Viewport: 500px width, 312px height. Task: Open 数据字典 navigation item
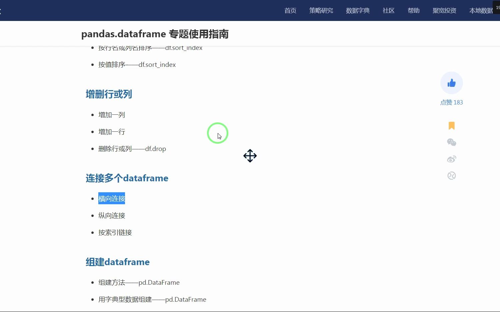(x=358, y=11)
